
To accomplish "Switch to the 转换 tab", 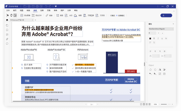I will (29, 10).
